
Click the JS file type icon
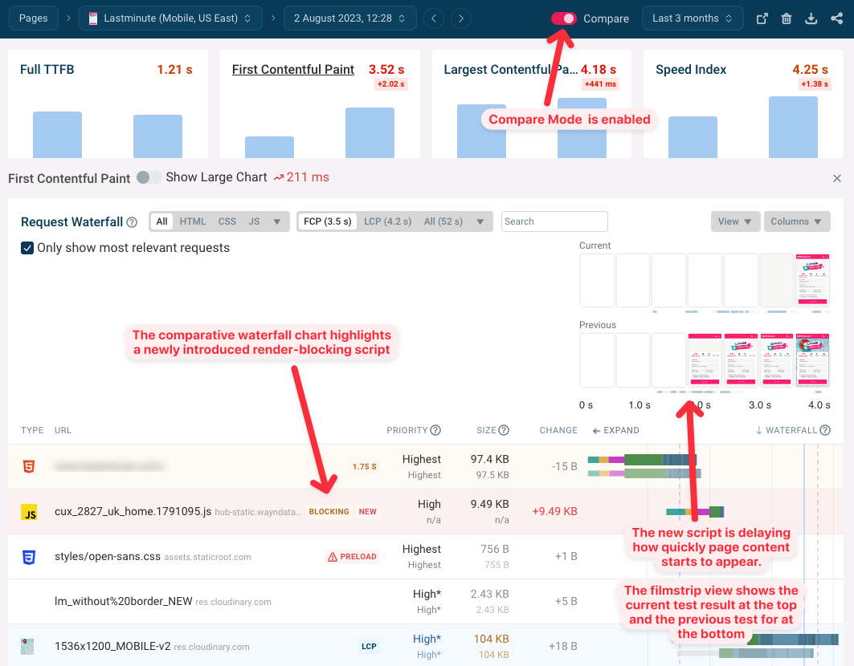tap(29, 512)
